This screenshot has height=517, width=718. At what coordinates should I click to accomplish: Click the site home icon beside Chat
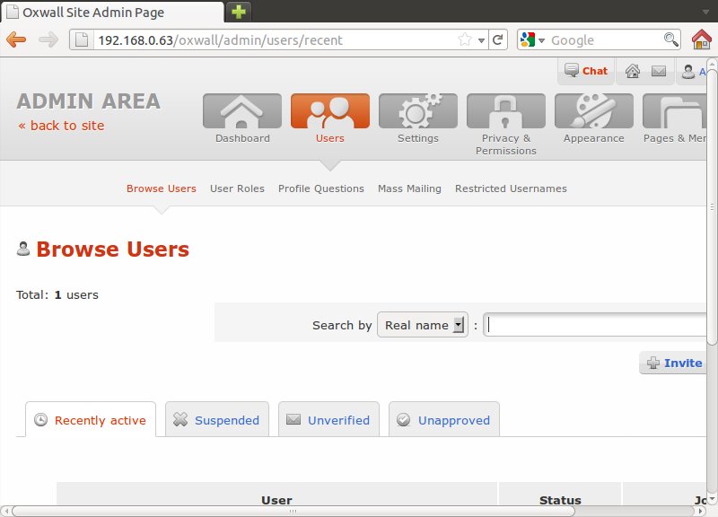click(633, 71)
